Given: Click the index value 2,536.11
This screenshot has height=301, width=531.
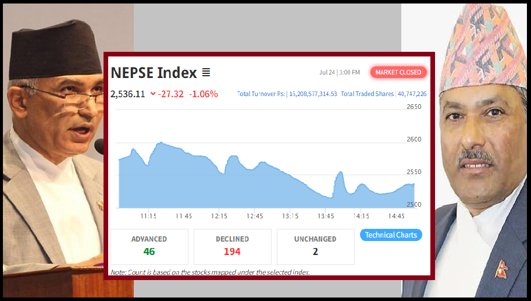Looking at the screenshot, I should coord(127,94).
